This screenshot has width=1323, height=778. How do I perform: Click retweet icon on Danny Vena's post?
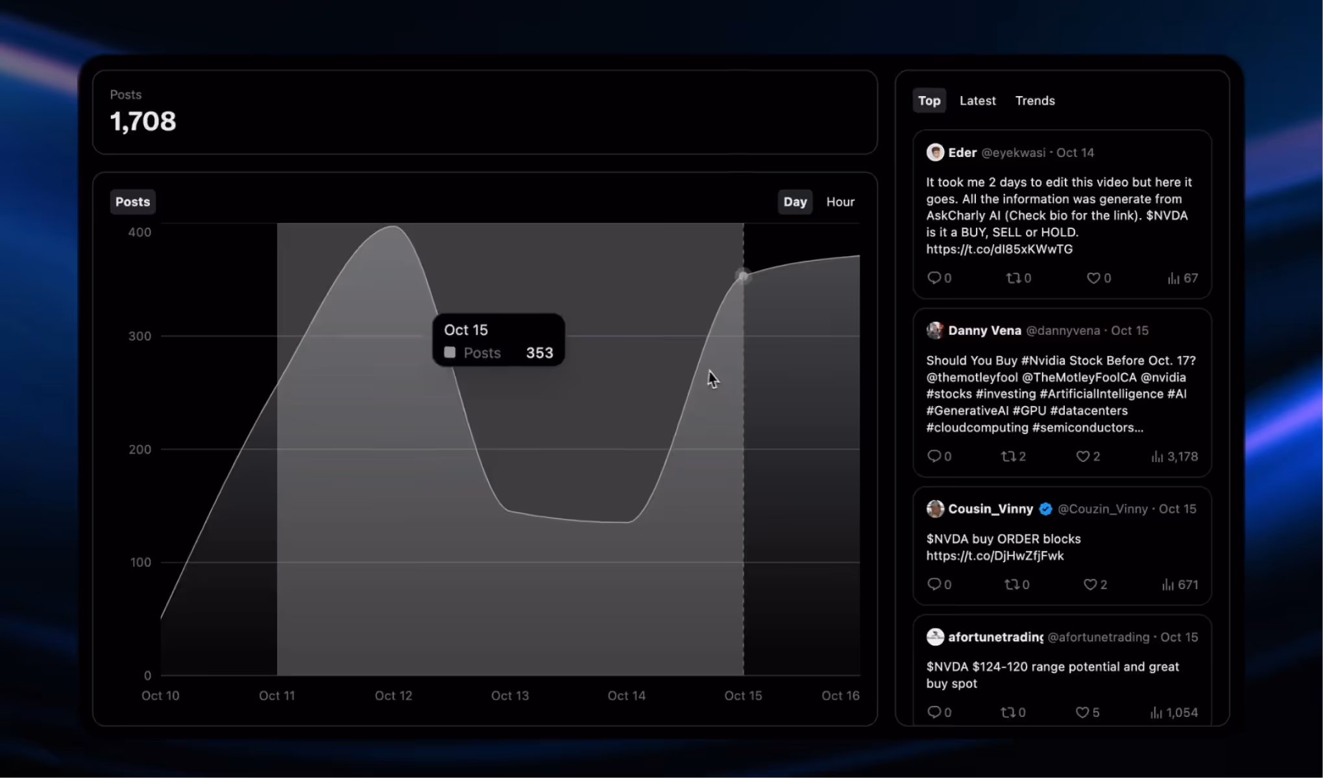(x=1008, y=456)
